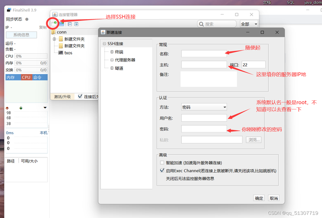Click the Java icon in the 连接管理器 title bar
This screenshot has width=322, height=218.
click(55, 14)
